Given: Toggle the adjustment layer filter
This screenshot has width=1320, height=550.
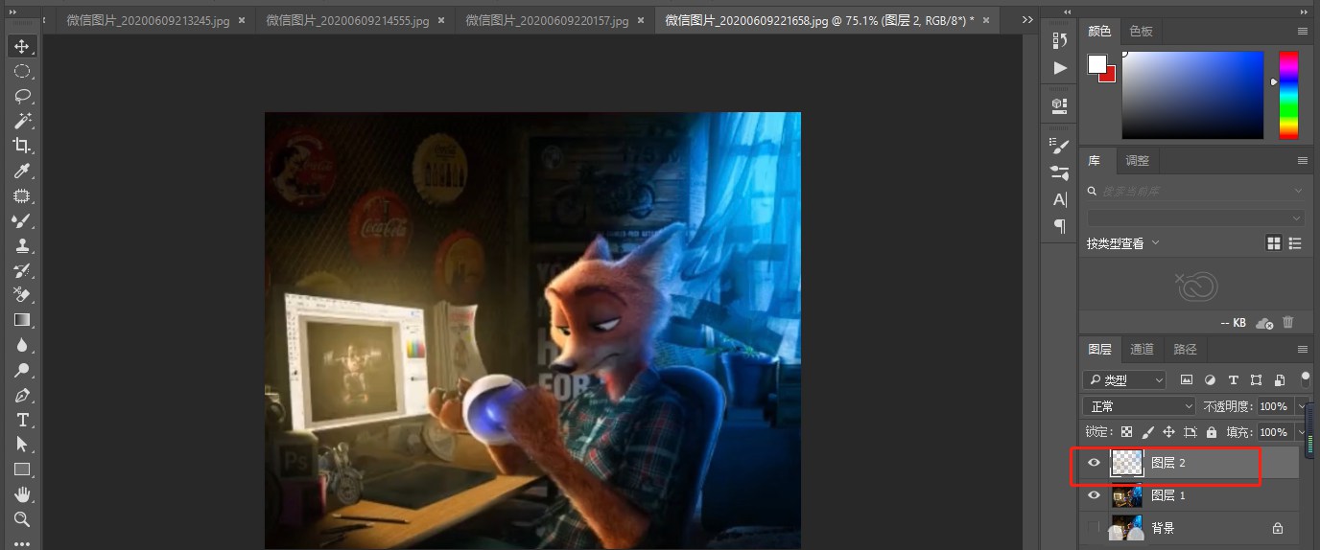Looking at the screenshot, I should pos(1210,380).
